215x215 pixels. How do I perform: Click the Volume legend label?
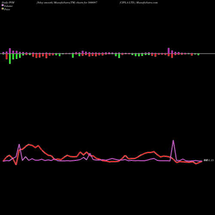(8, 6)
